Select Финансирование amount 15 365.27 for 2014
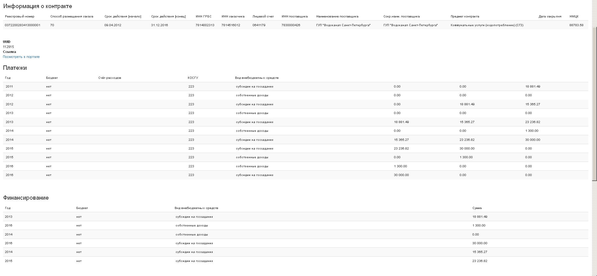This screenshot has height=276, width=597. pyautogui.click(x=480, y=252)
